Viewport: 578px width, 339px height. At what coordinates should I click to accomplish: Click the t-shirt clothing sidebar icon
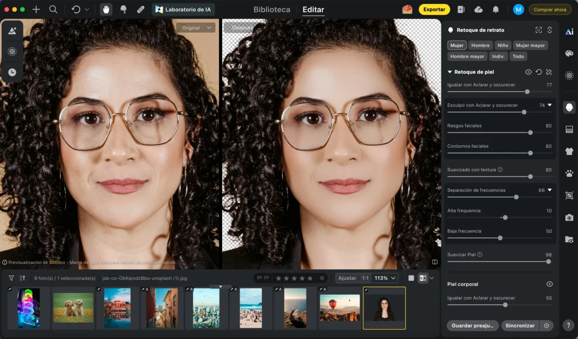pyautogui.click(x=569, y=151)
